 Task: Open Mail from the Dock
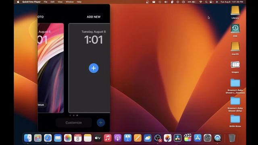58,138
